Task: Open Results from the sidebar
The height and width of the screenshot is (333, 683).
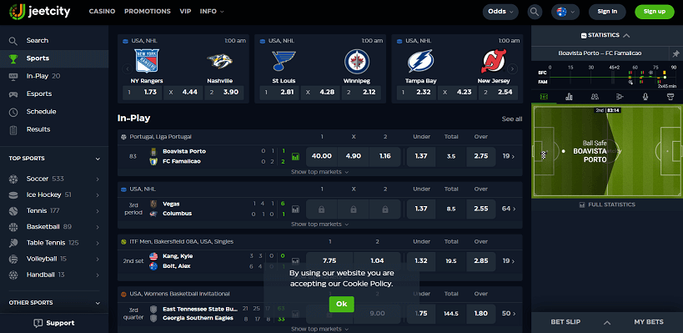Action: [54, 129]
